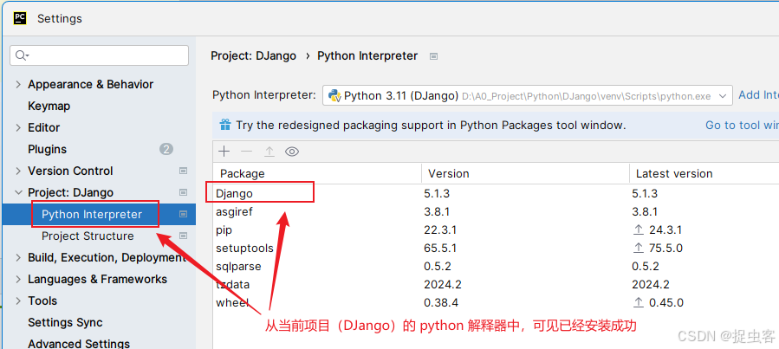Select the Django package row
Image resolution: width=779 pixels, height=349 pixels.
[x=497, y=194]
